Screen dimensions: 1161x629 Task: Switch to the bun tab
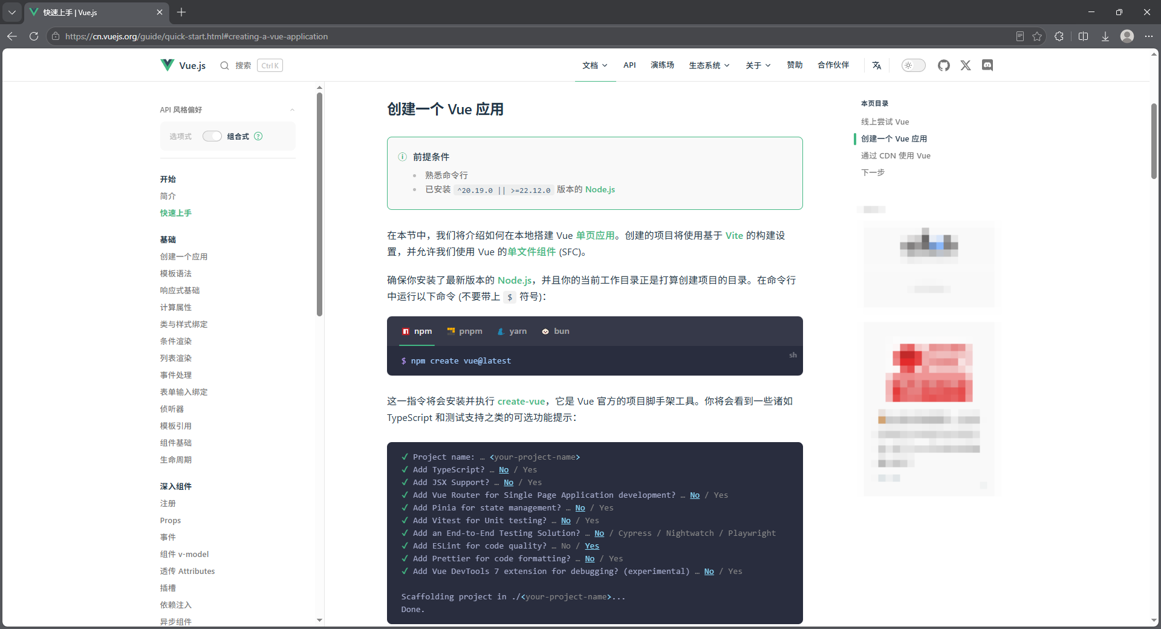tap(556, 331)
